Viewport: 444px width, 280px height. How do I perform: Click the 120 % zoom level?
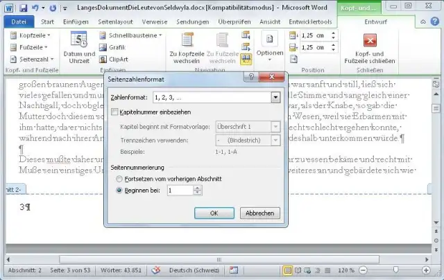point(345,270)
